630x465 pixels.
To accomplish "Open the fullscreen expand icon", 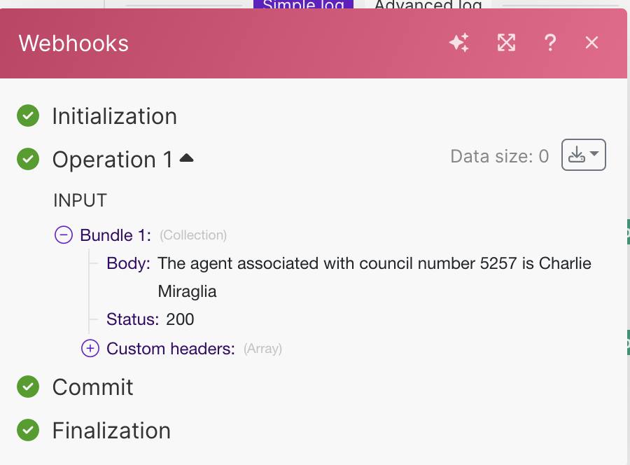I will click(x=505, y=43).
